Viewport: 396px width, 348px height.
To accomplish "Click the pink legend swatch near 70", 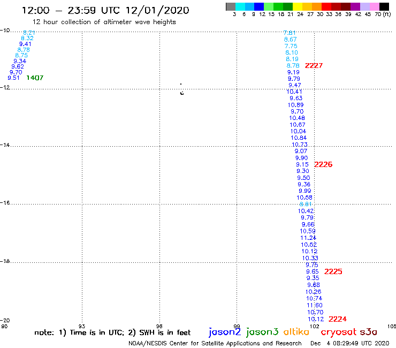I will pyautogui.click(x=375, y=6).
